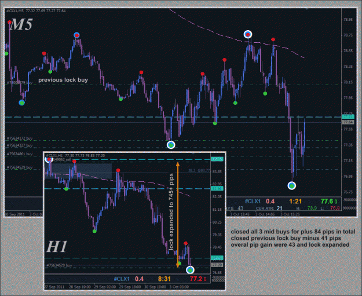
Task: Click the '78.15' level on M5 price axis
Action: (348, 82)
